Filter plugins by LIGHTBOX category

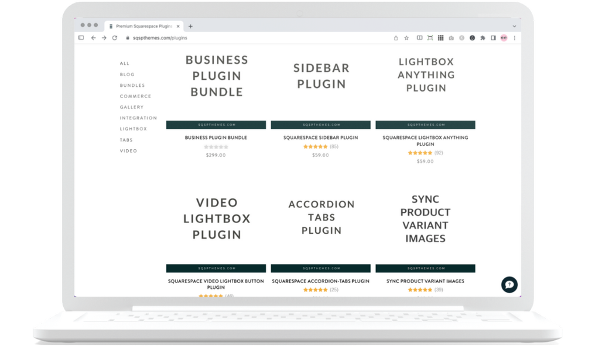point(133,129)
